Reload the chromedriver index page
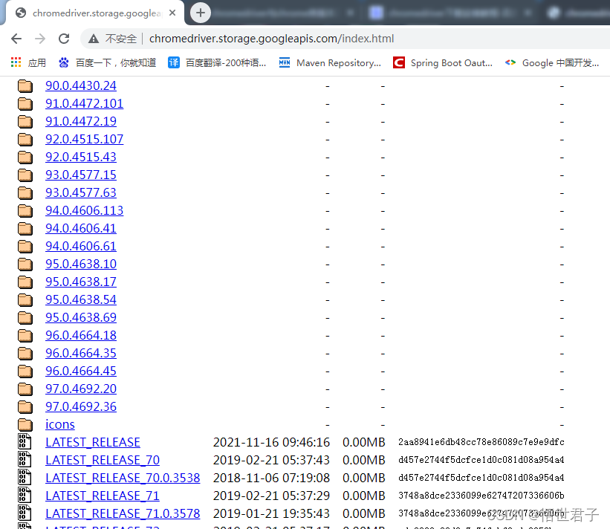This screenshot has height=529, width=610. (64, 39)
